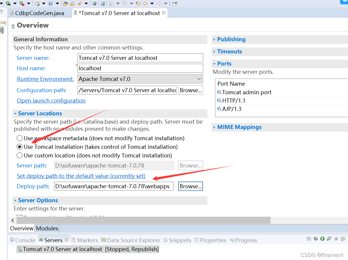The image size is (348, 260).
Task: Click the Publish to server icon
Action: point(343,239)
